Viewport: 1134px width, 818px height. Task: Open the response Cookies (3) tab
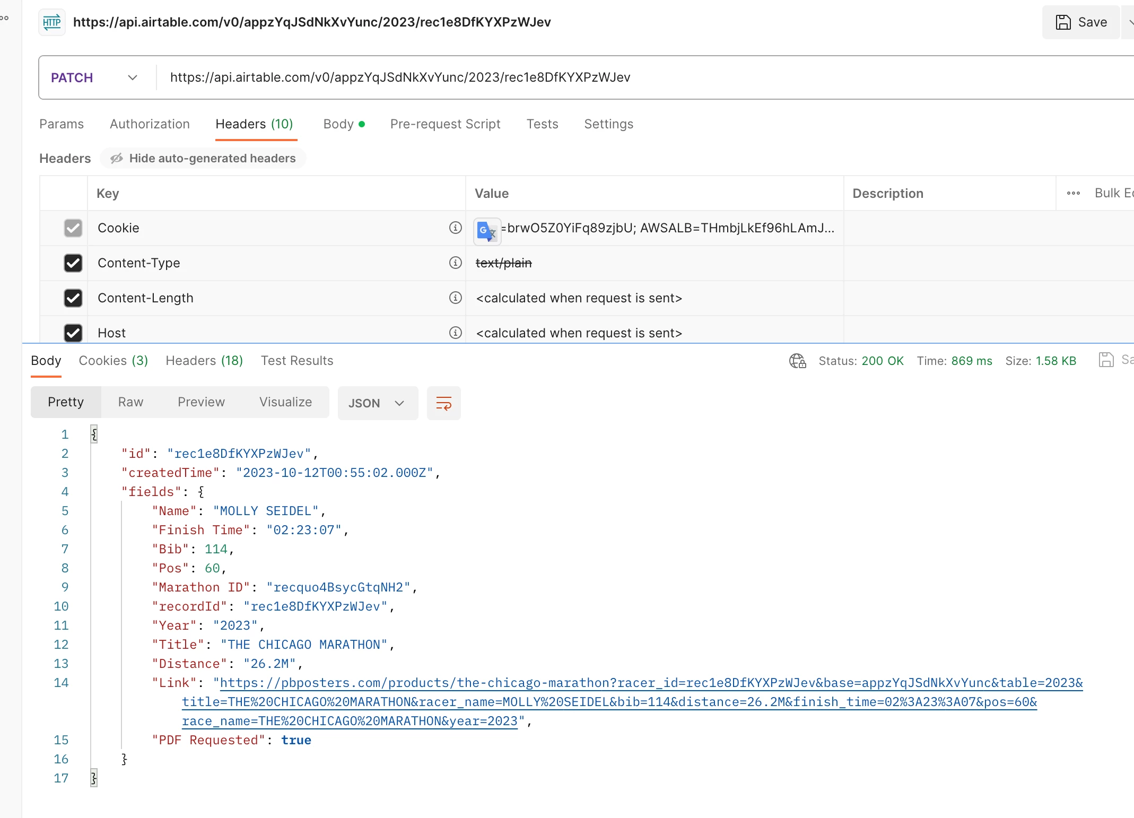click(113, 361)
